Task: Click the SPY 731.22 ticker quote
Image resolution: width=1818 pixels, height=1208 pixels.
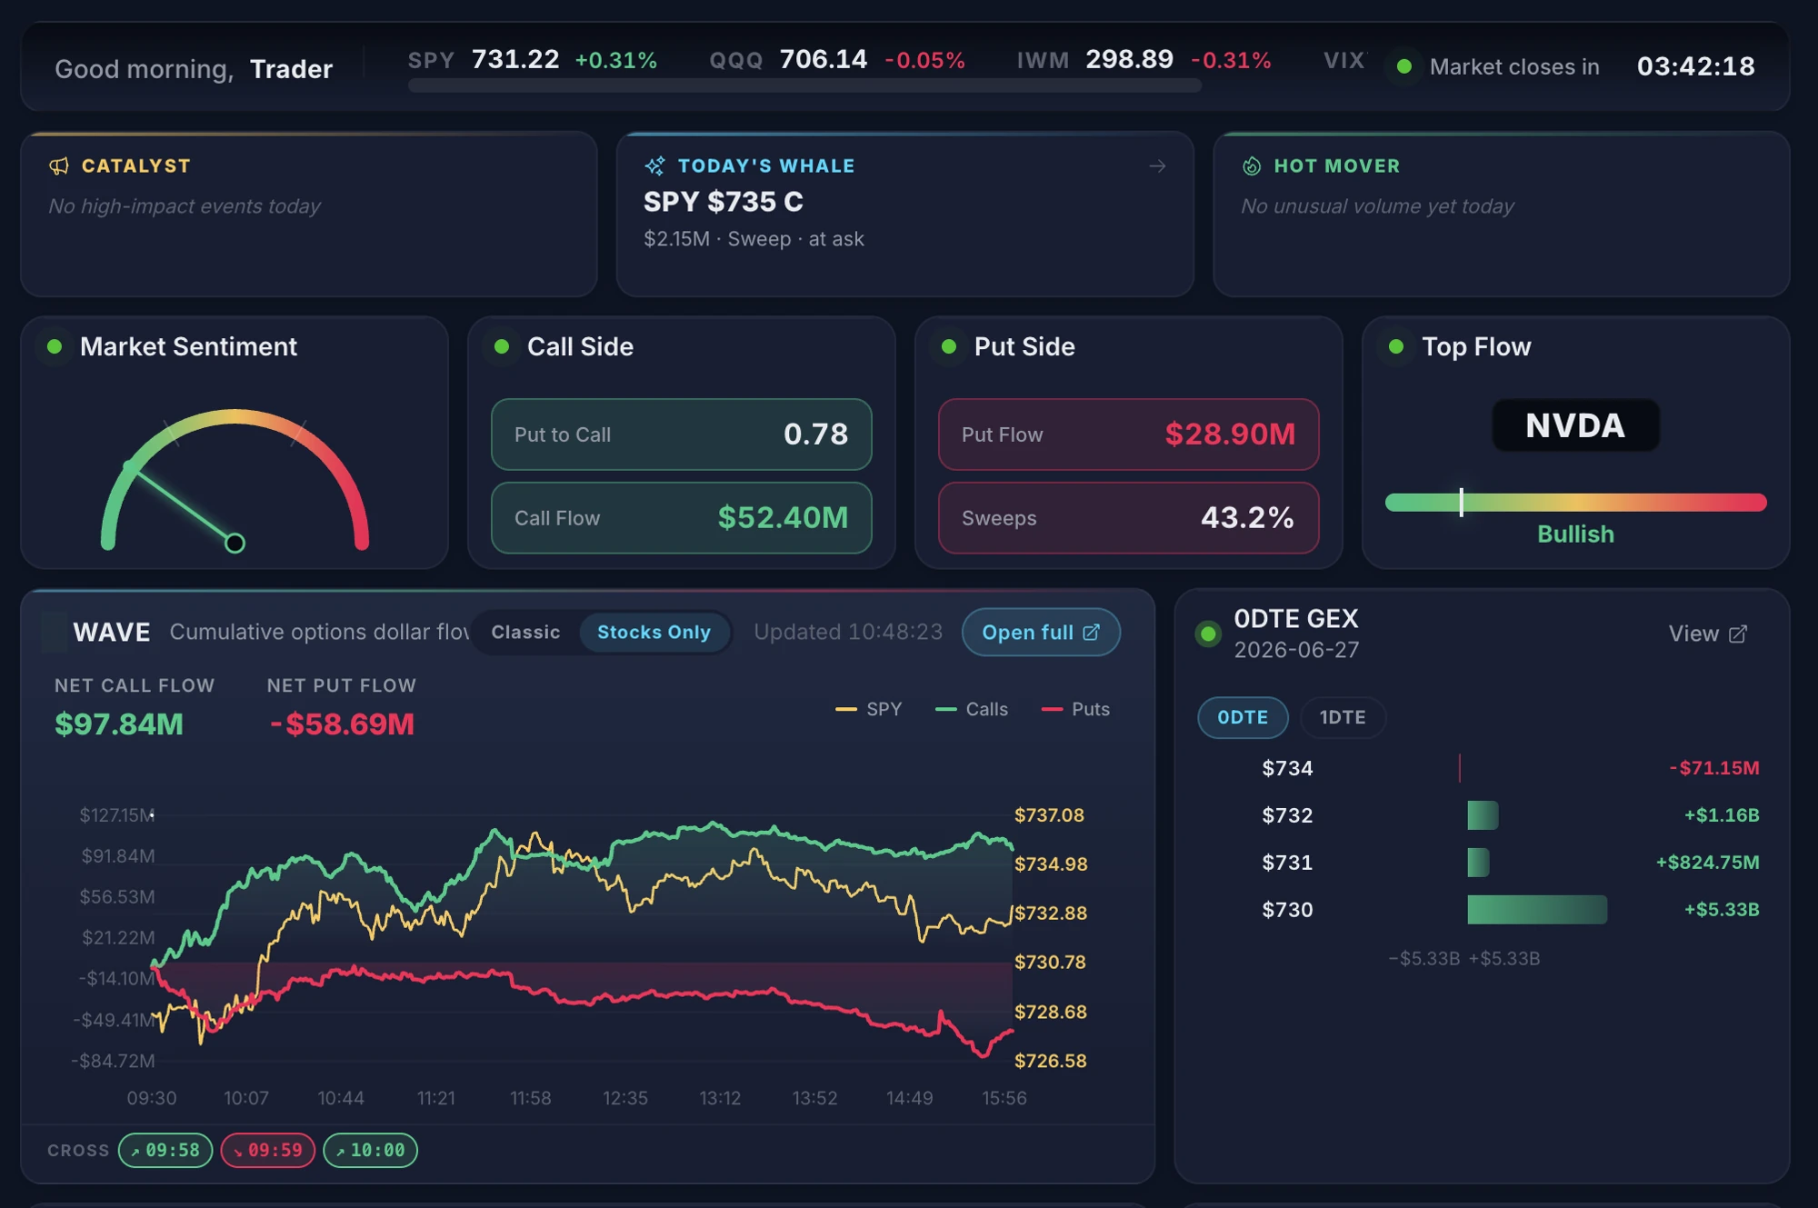Action: pyautogui.click(x=533, y=60)
